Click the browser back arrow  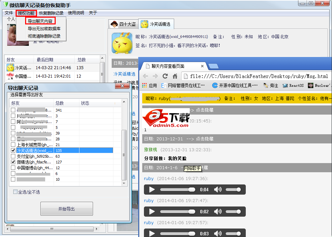tap(145, 76)
